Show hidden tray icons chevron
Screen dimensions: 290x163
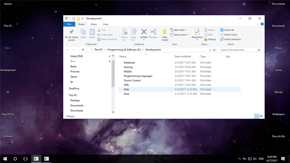(240, 159)
